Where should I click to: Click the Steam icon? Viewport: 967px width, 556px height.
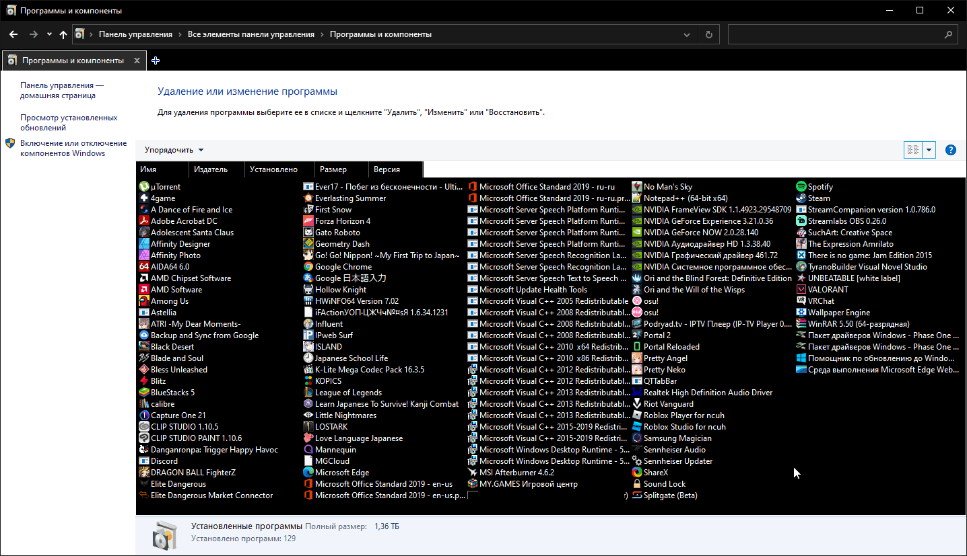(x=801, y=198)
